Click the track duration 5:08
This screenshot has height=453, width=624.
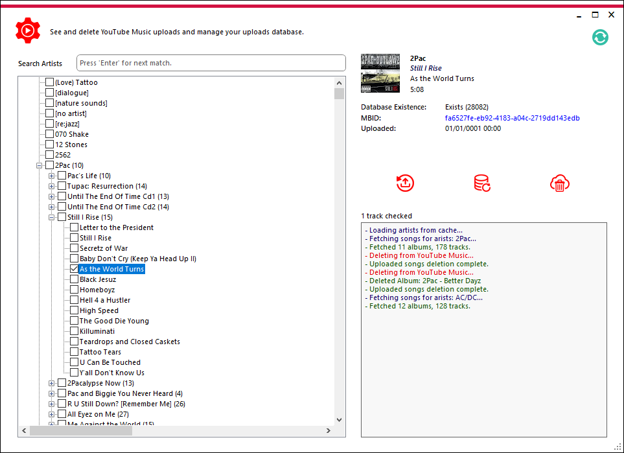tap(417, 89)
